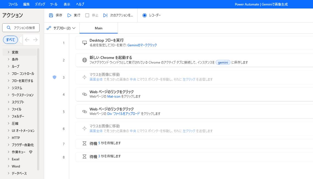
Task: Click the magnifier icon in the action search box
Action: point(8,27)
